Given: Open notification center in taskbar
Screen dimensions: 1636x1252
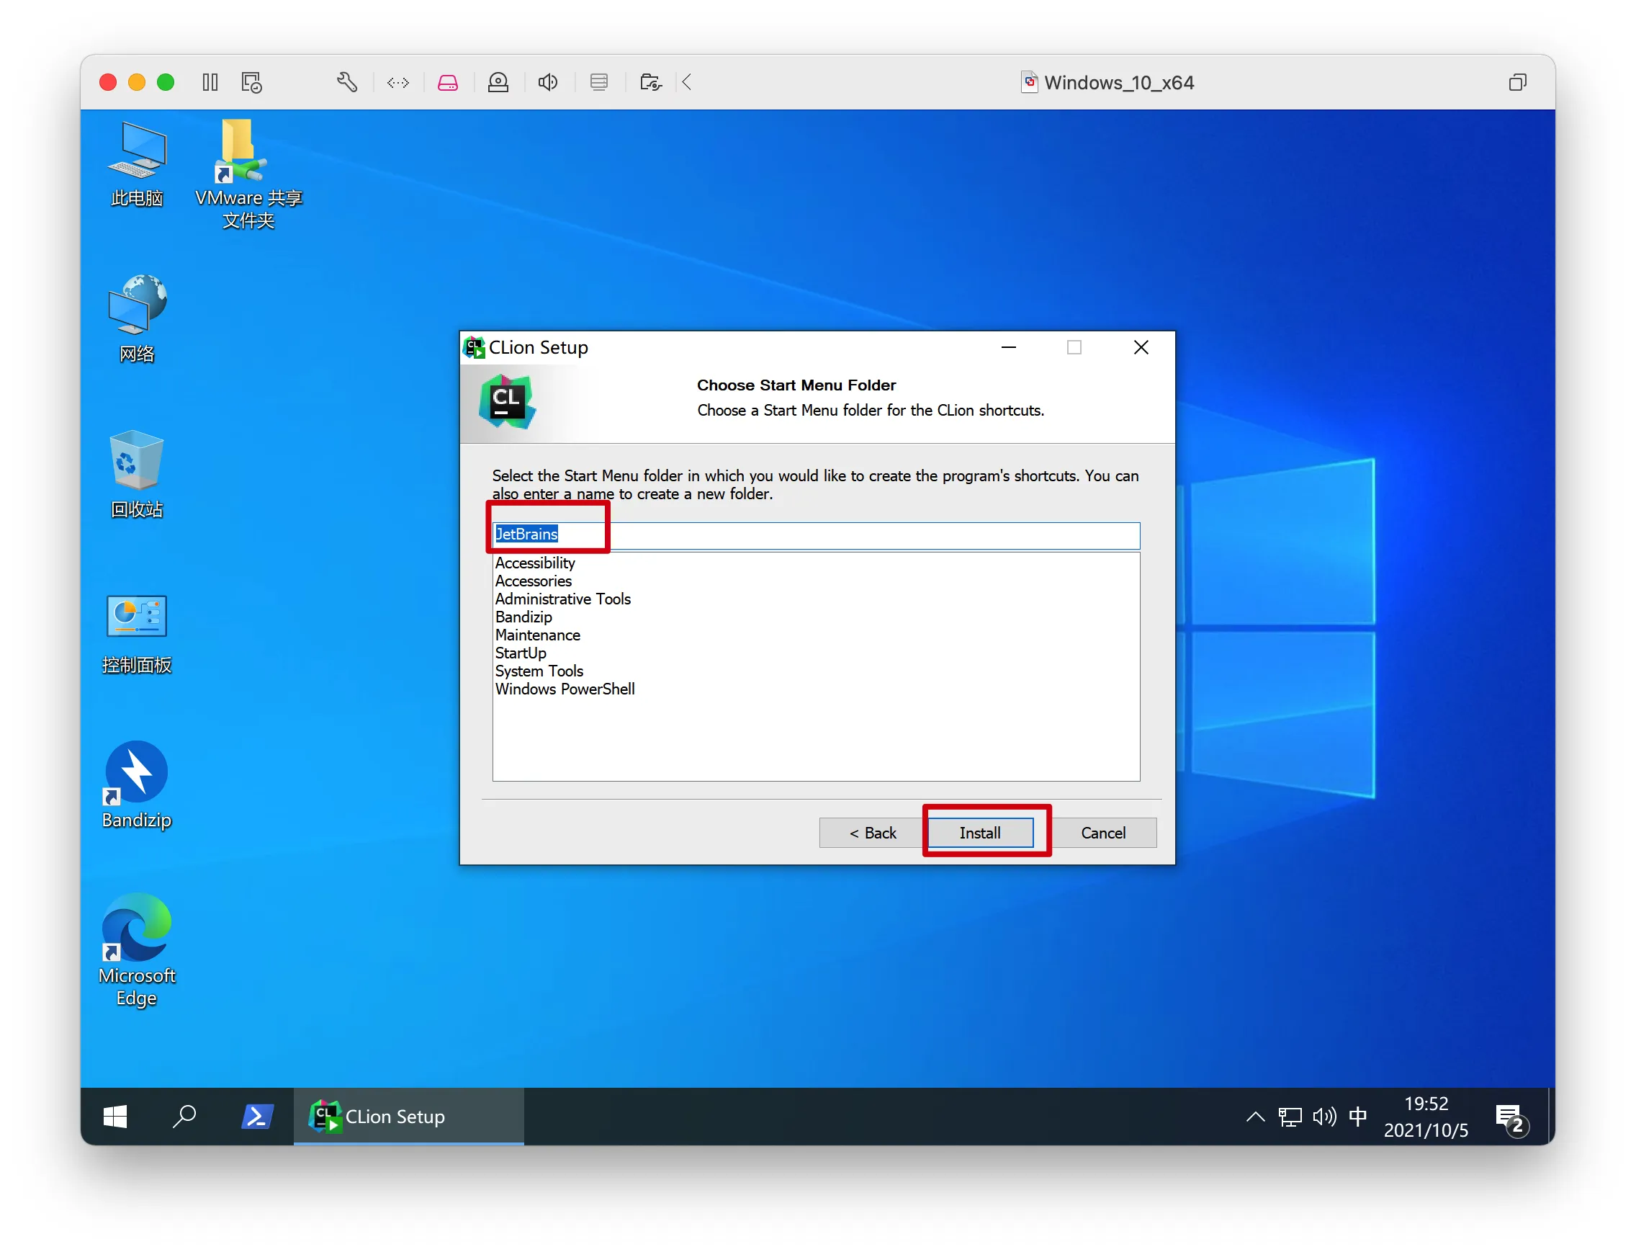Looking at the screenshot, I should click(x=1510, y=1117).
